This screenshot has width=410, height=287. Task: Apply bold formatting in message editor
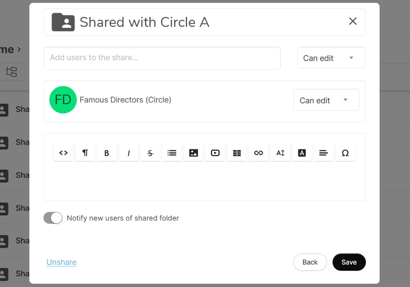(x=107, y=153)
